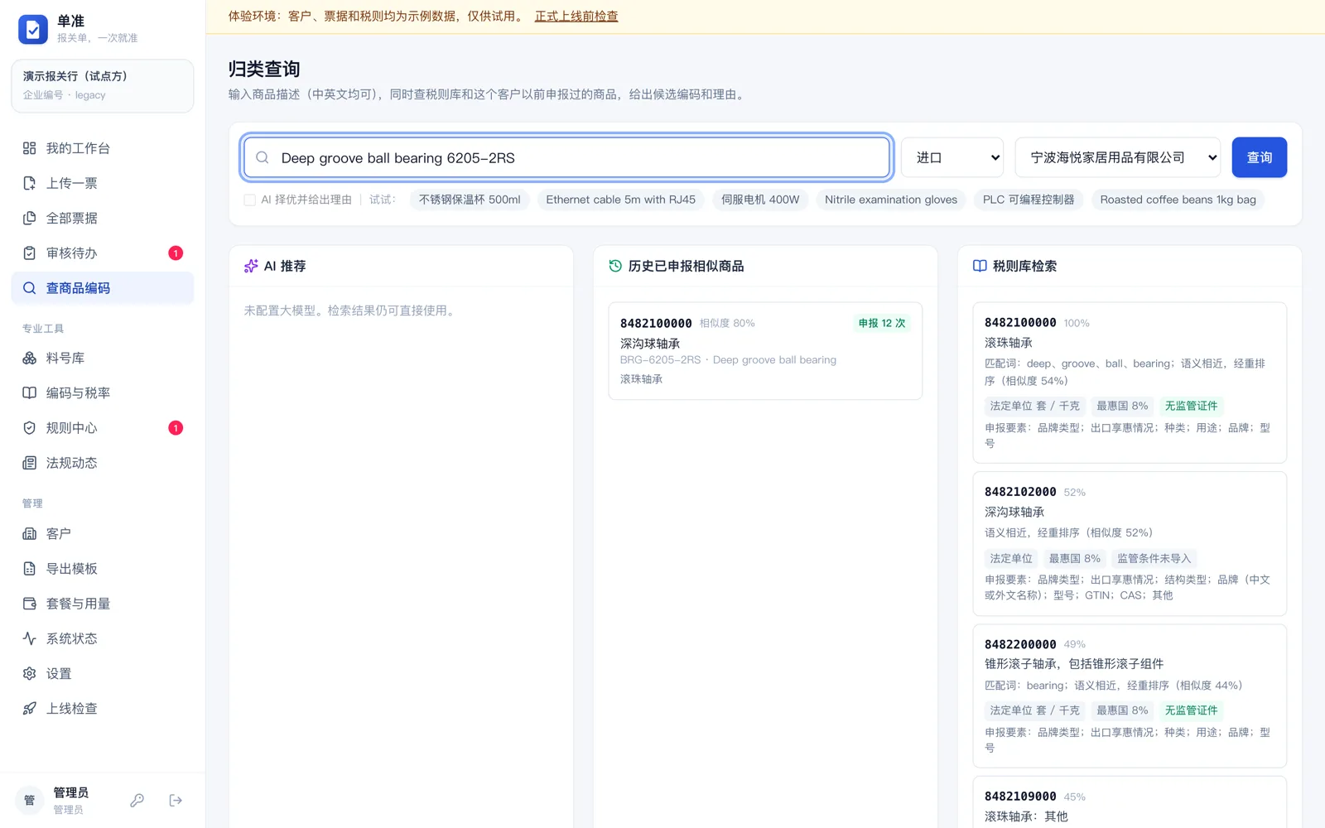Follow the 正式上线前检查 link
This screenshot has height=828, width=1325.
pos(576,16)
